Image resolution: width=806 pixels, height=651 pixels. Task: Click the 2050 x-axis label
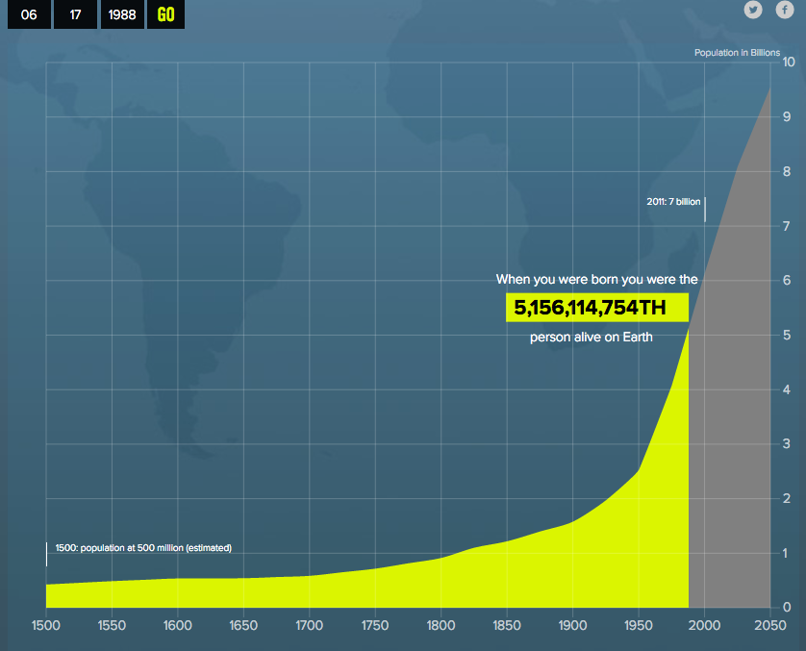coord(770,625)
